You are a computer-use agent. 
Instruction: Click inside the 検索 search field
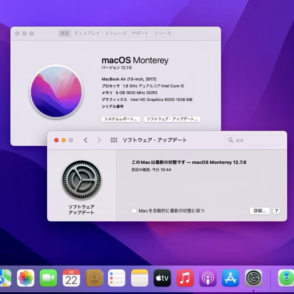coord(253,140)
